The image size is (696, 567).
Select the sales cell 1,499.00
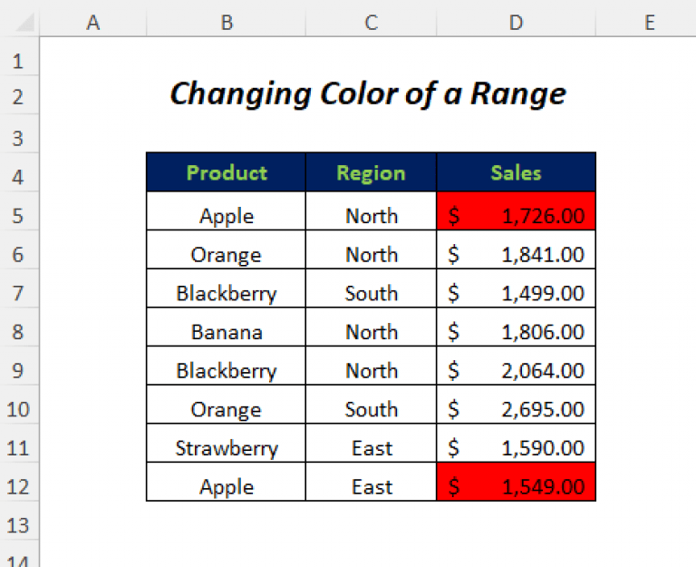point(516,288)
